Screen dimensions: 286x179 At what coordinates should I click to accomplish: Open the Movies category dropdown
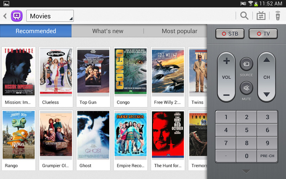click(50, 16)
